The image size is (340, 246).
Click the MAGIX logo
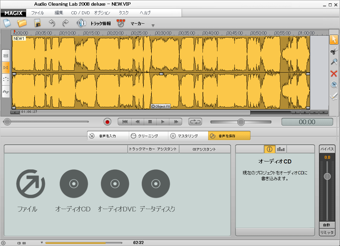coord(13,13)
